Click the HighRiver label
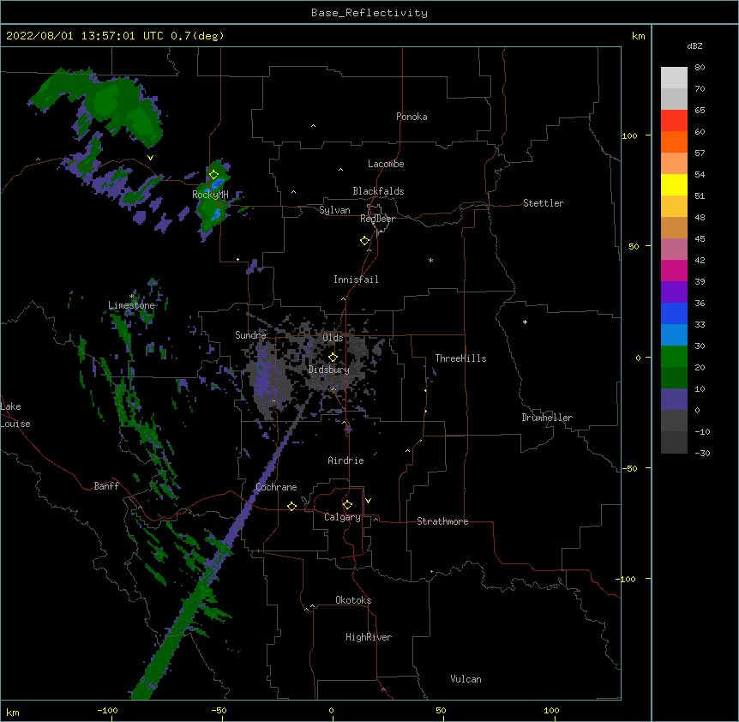Viewport: 739px width, 722px height. point(369,637)
